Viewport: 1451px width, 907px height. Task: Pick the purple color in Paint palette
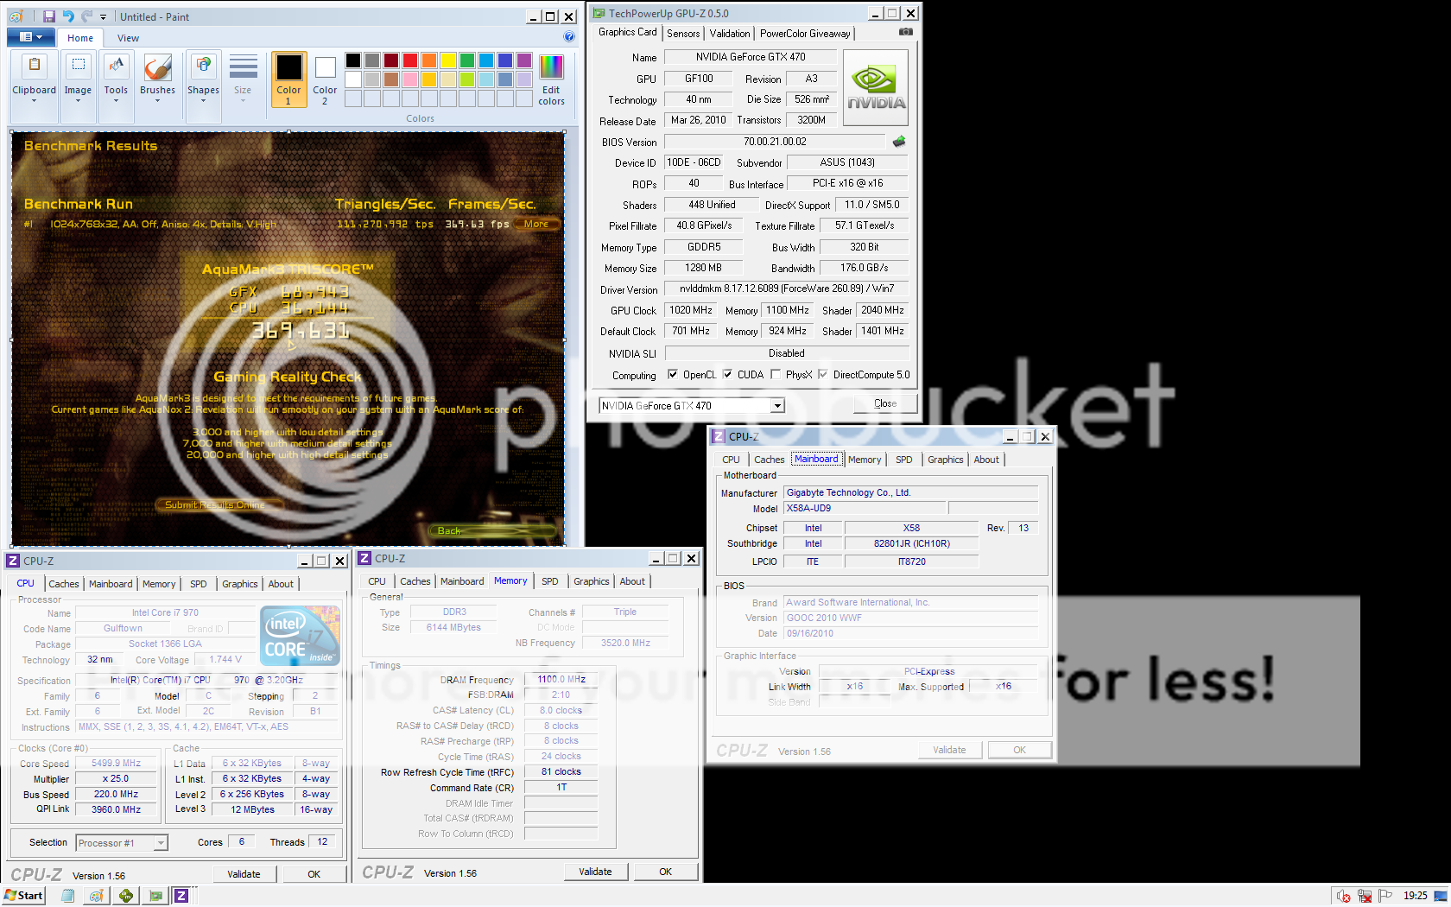click(524, 60)
